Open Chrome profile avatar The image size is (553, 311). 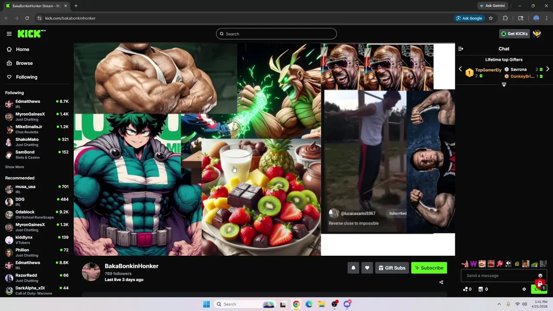pos(536,18)
